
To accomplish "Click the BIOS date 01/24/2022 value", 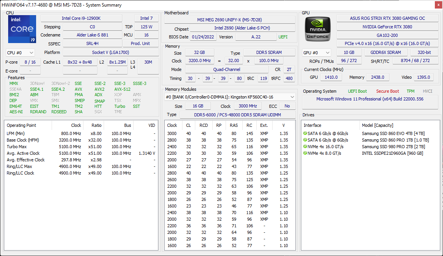I will coord(203,37).
